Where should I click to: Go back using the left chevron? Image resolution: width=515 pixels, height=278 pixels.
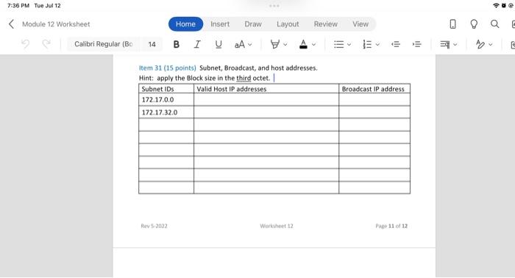click(11, 24)
